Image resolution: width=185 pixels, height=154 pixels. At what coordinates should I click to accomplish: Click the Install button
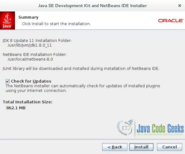141,147
